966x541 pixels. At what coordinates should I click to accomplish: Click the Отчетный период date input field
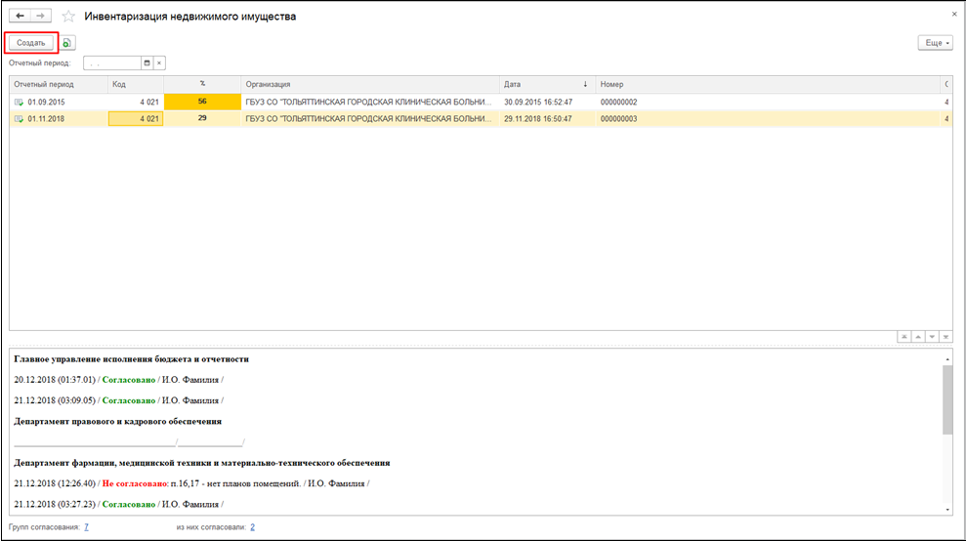[x=112, y=62]
